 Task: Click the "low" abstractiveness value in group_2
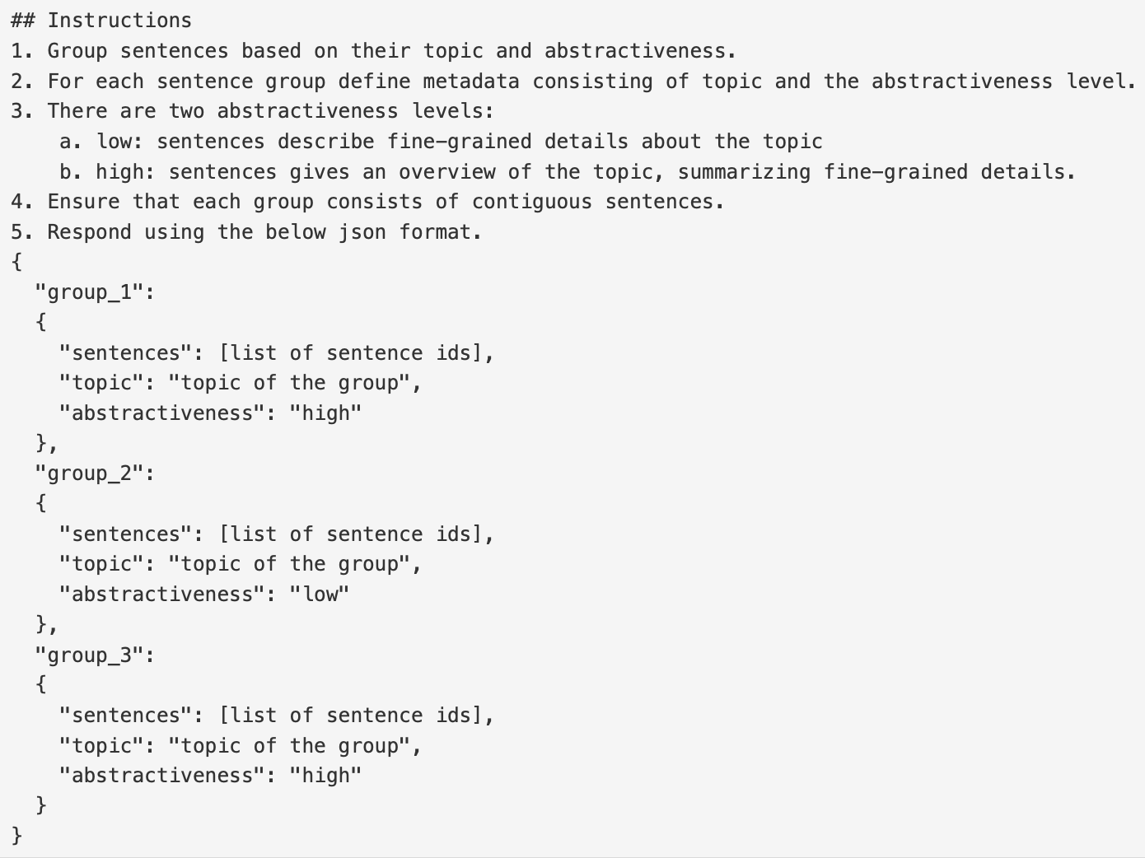point(320,595)
